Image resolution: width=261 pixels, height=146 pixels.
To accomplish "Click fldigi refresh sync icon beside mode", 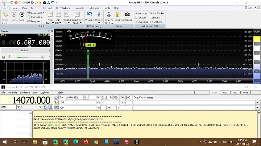I will [x=45, y=107].
